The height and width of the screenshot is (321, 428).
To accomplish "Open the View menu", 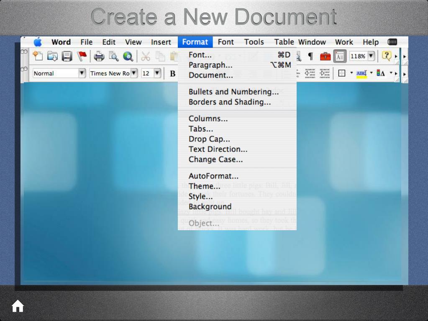I will click(x=133, y=42).
